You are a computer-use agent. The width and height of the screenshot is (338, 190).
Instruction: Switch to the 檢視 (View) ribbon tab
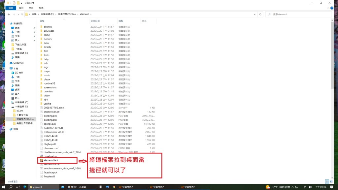pos(41,8)
